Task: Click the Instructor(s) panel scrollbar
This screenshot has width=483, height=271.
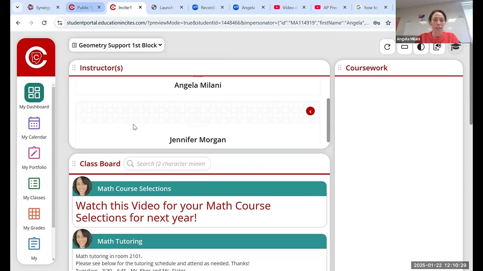Action: (328, 120)
